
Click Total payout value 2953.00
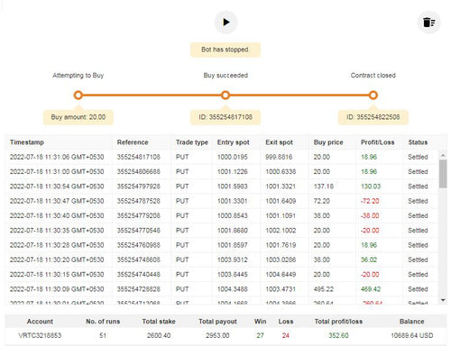pyautogui.click(x=217, y=335)
